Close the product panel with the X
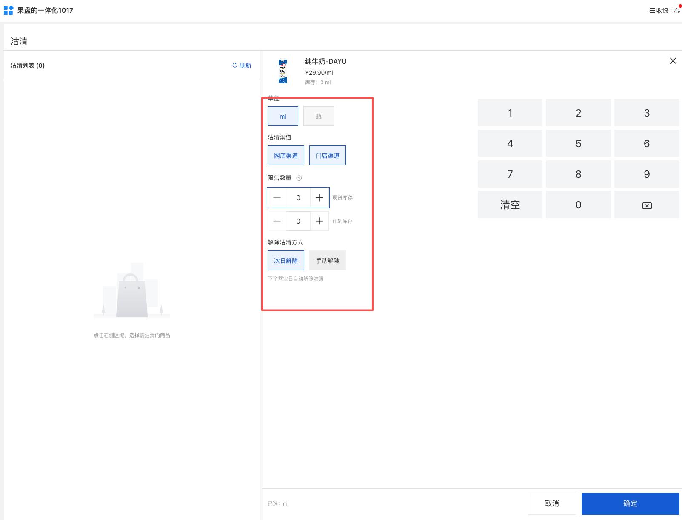The width and height of the screenshot is (682, 520). pos(673,61)
